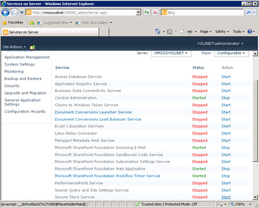259x208 pixels.
Task: Start the Access Database Service
Action: pyautogui.click(x=226, y=77)
